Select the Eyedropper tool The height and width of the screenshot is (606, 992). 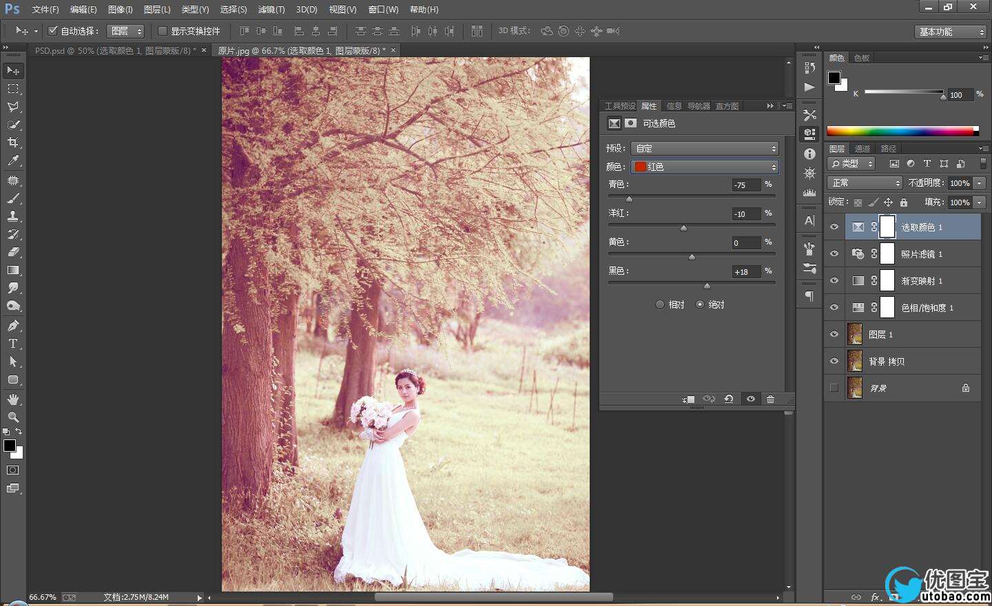pos(13,160)
